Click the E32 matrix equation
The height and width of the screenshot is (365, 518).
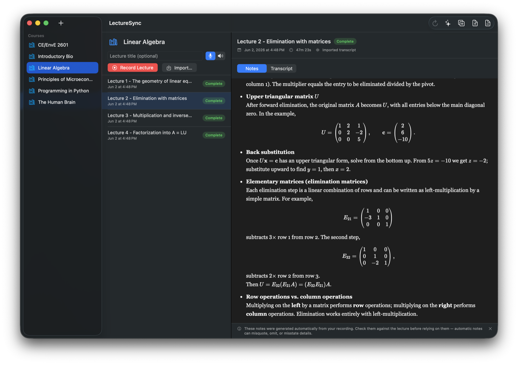368,256
